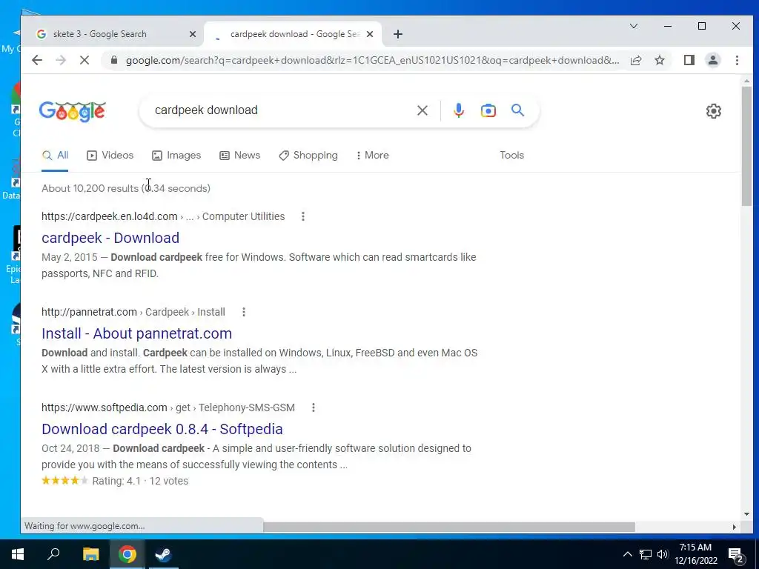This screenshot has height=569, width=759.
Task: Select the All results tab
Action: pyautogui.click(x=55, y=156)
